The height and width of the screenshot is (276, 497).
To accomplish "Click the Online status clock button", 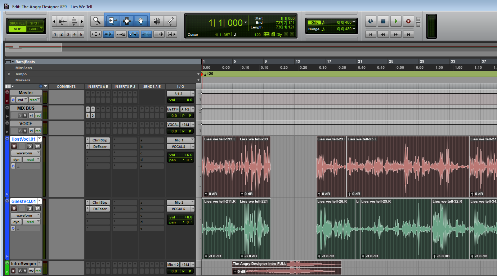I will coord(371,21).
